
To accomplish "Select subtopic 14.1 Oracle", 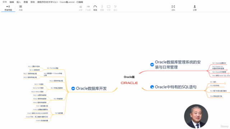I will pyautogui.click(x=219, y=63).
